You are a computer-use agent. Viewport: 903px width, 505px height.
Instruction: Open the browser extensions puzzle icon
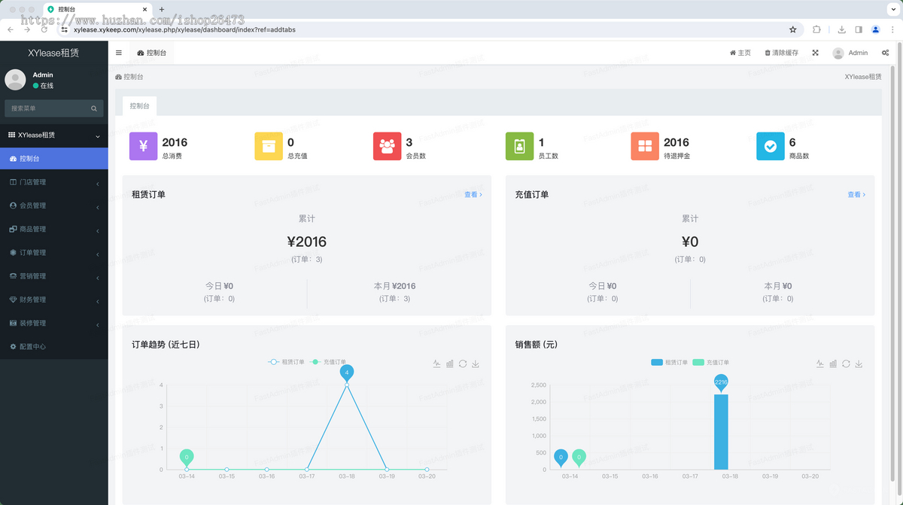pyautogui.click(x=817, y=29)
